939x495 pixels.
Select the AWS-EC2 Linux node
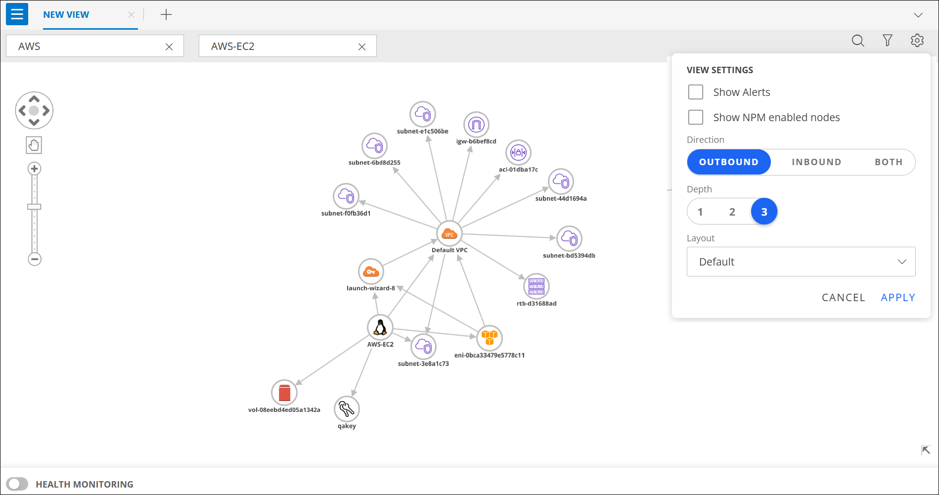(x=380, y=327)
